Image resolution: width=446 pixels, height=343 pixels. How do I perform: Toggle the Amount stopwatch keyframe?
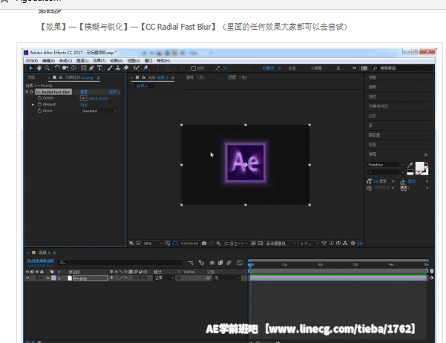click(39, 105)
